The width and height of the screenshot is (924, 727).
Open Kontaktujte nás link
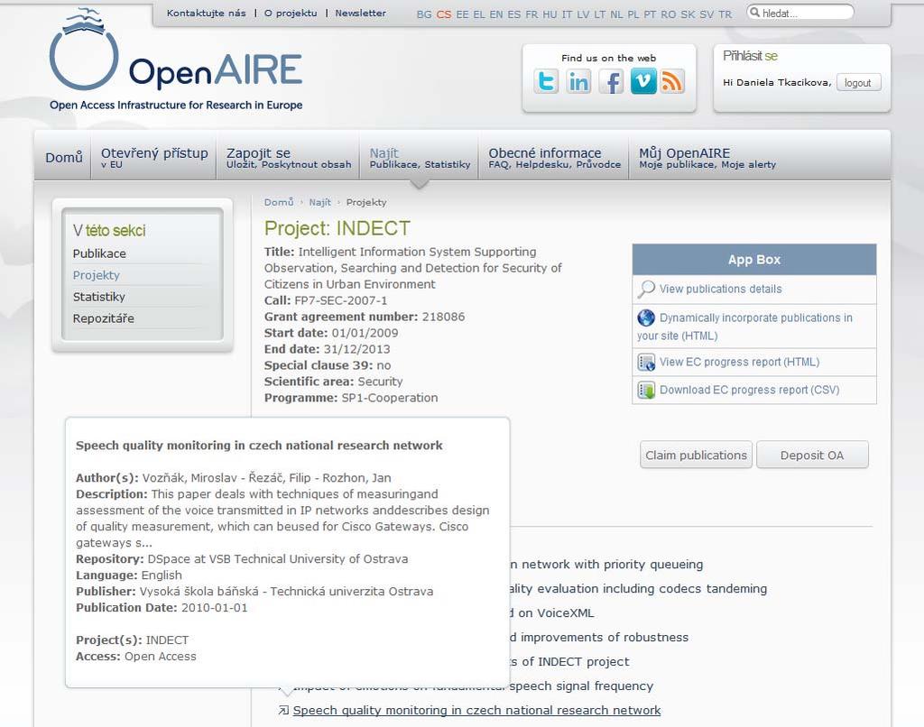pyautogui.click(x=207, y=13)
